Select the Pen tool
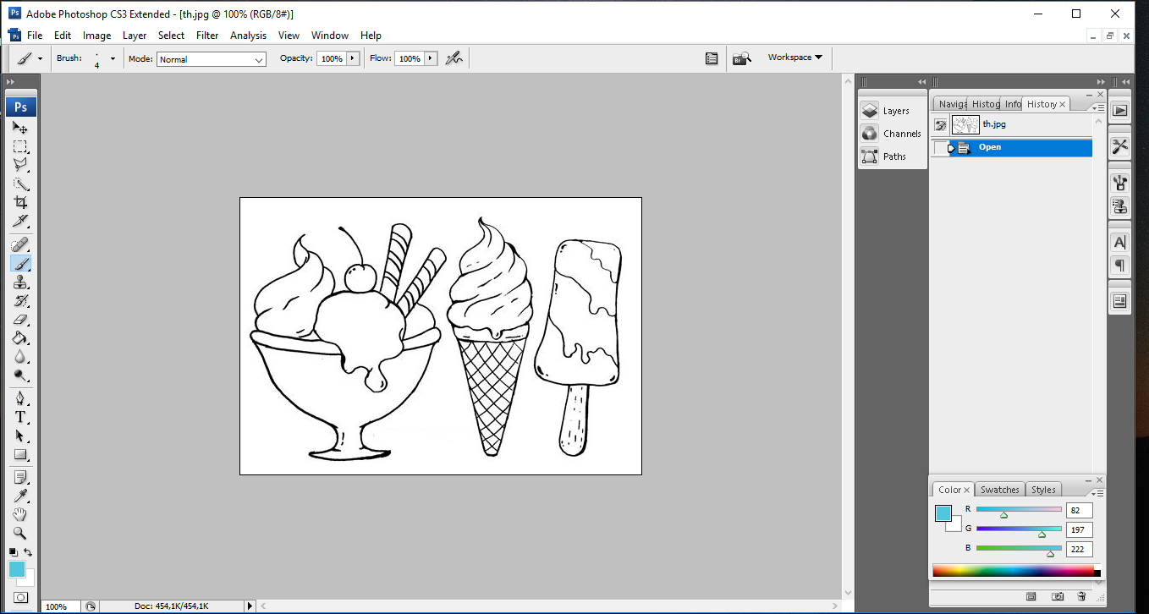This screenshot has height=614, width=1149. [20, 399]
